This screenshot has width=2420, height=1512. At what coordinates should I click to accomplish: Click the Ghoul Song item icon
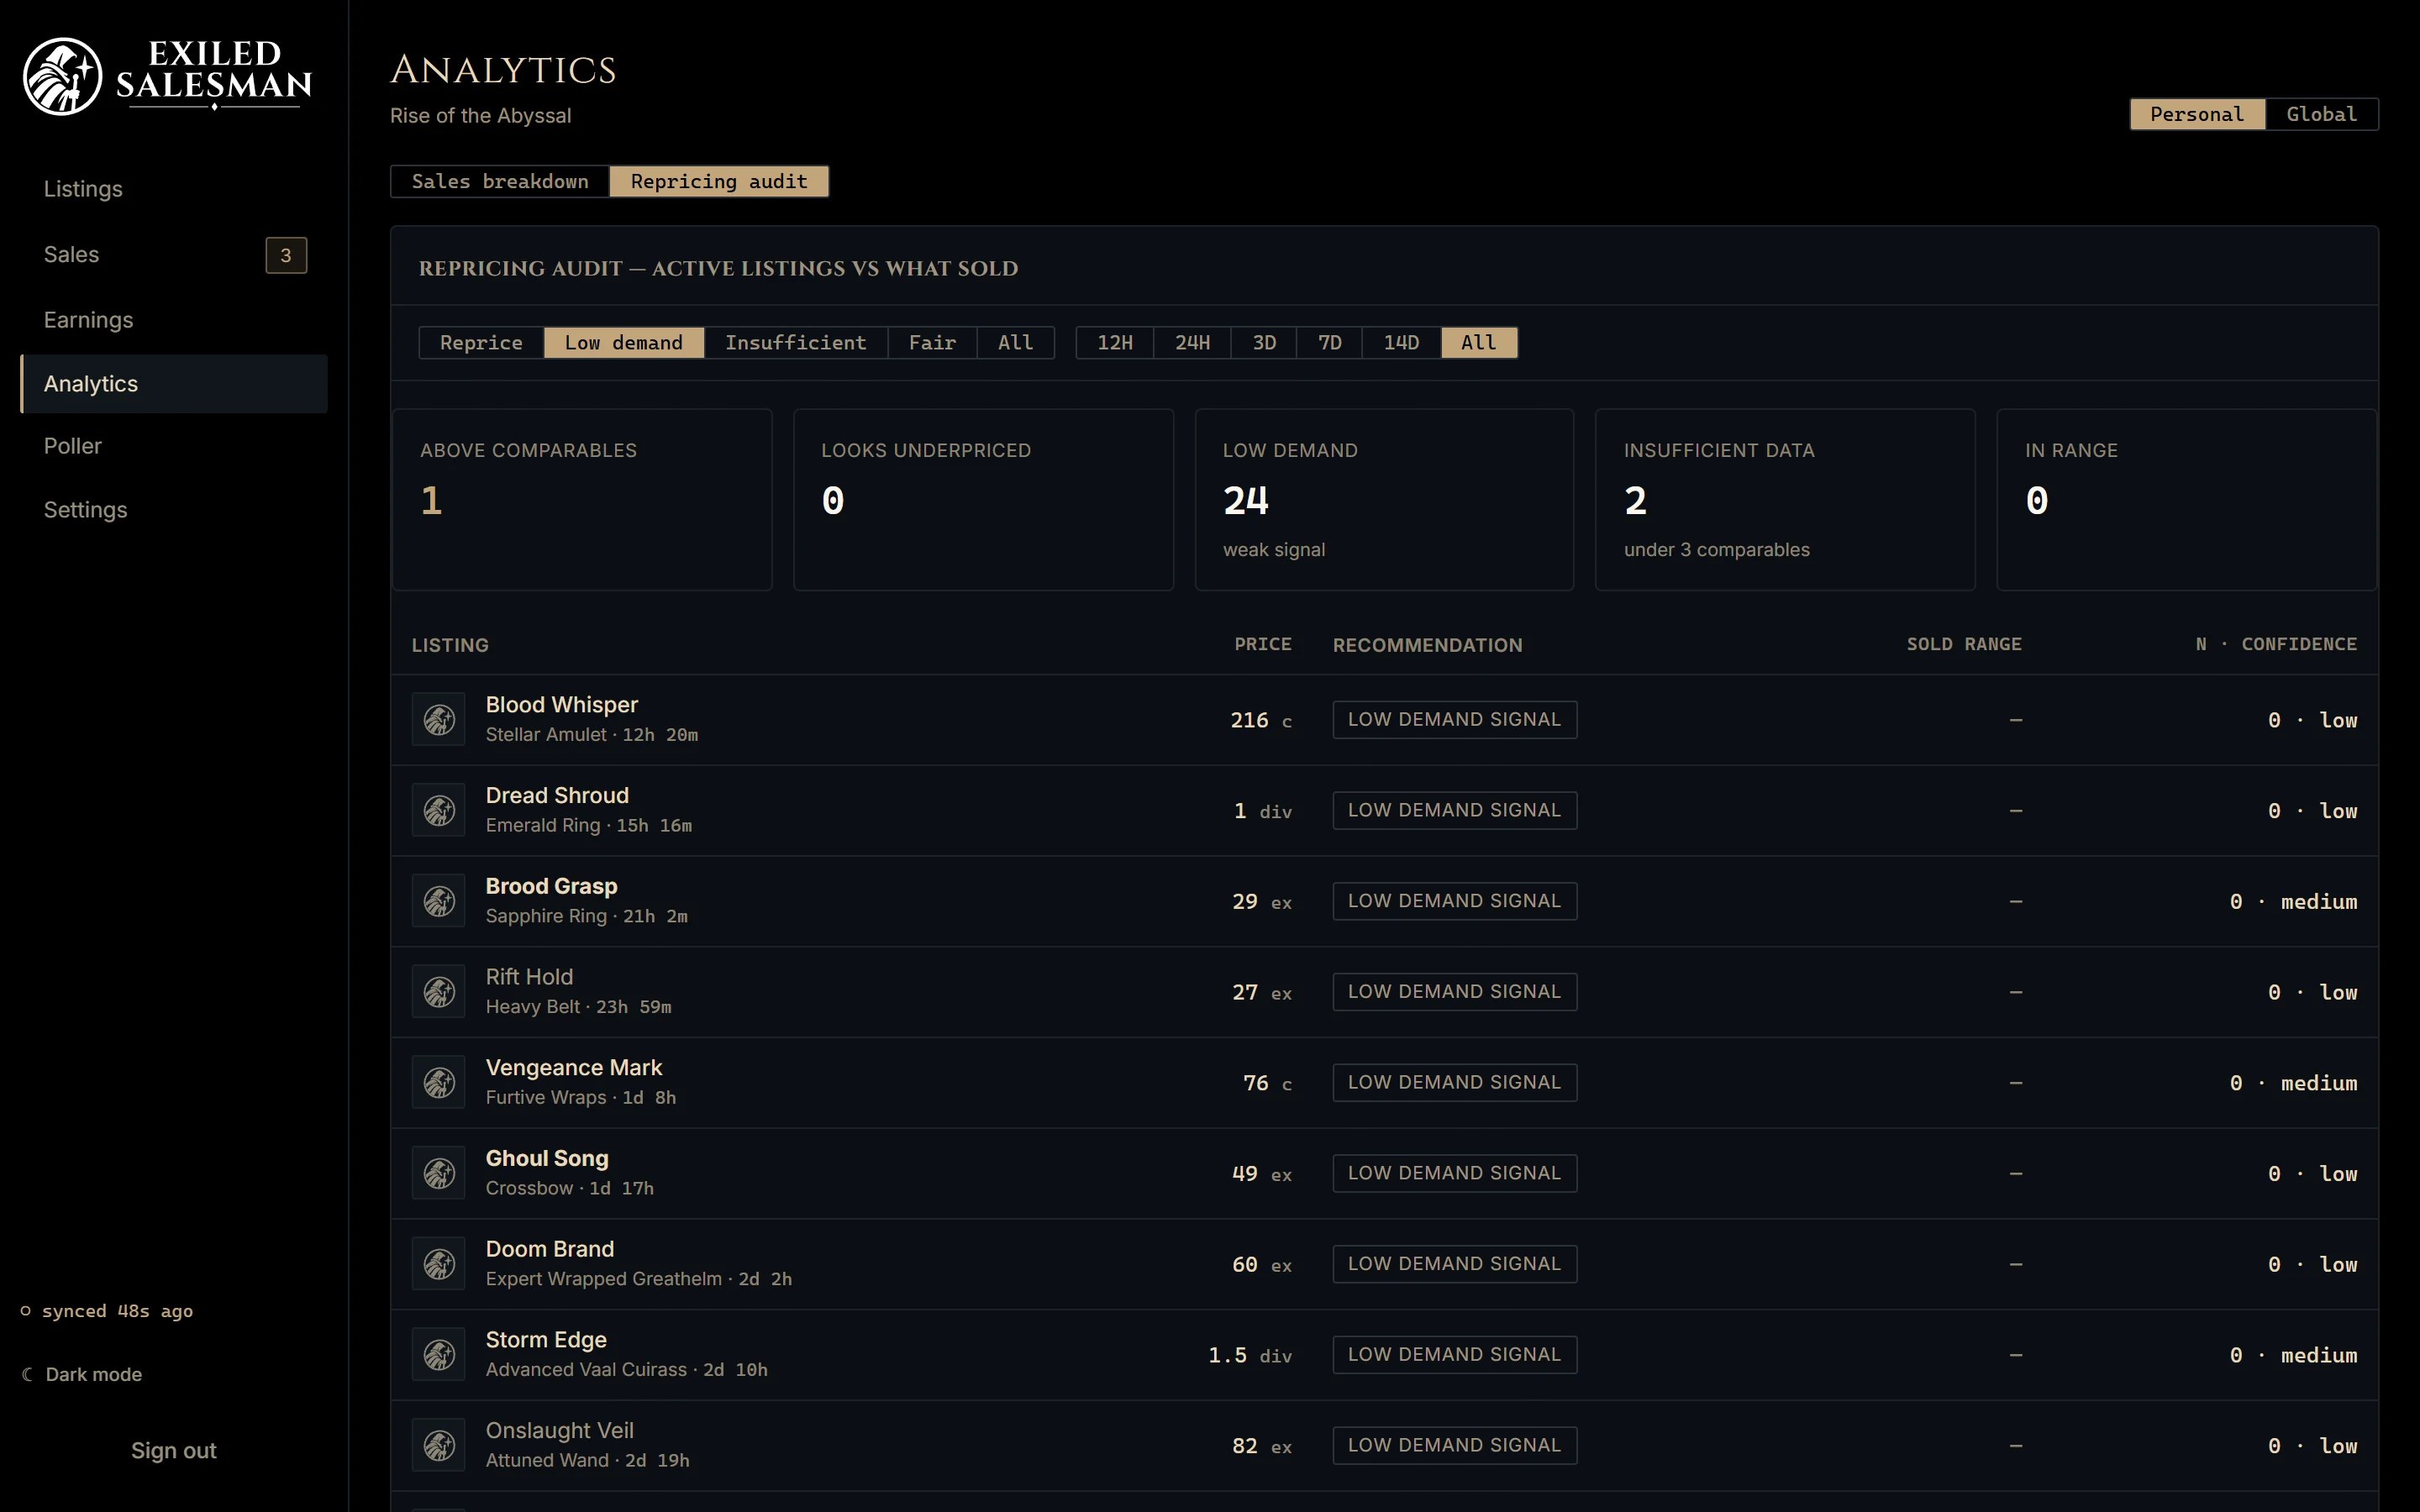coord(439,1173)
